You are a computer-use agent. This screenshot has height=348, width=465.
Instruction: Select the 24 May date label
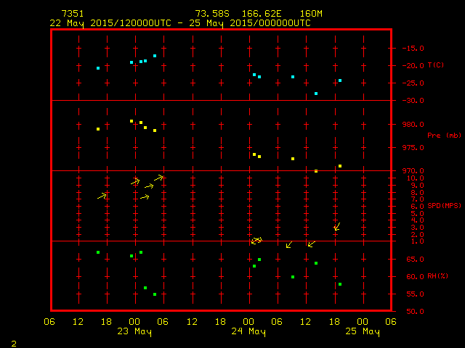click(248, 332)
